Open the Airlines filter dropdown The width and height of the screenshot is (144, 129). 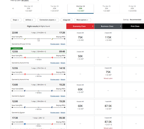tap(29, 20)
